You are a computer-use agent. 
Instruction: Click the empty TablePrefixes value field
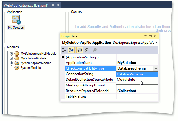pos(137,96)
